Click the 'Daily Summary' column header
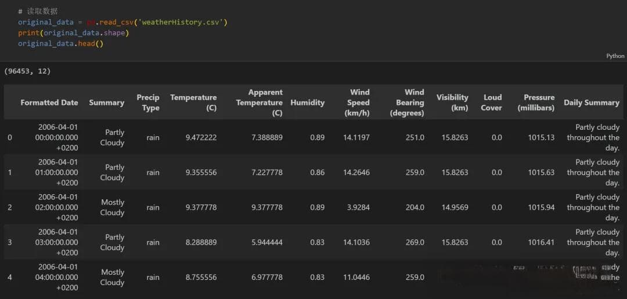 pyautogui.click(x=592, y=103)
